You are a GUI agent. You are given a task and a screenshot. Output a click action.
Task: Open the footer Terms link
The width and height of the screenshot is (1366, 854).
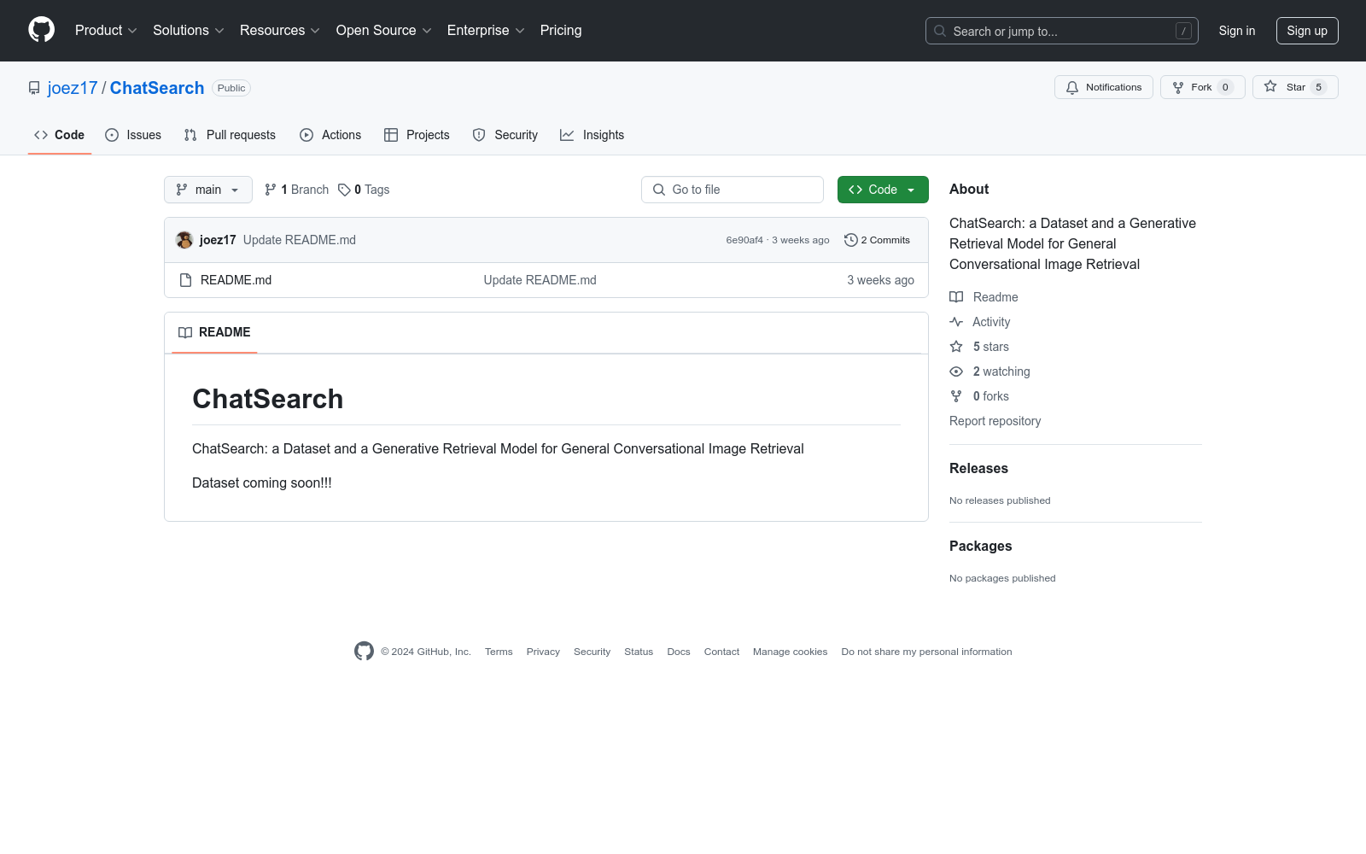coord(499,652)
